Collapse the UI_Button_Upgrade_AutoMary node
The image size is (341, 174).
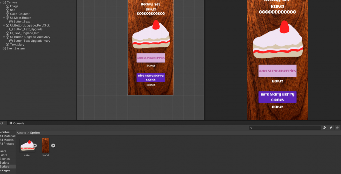[4, 37]
